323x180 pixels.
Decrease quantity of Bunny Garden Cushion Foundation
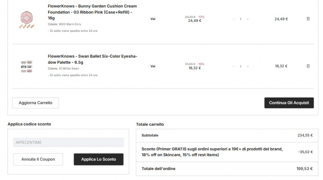pos(234,19)
